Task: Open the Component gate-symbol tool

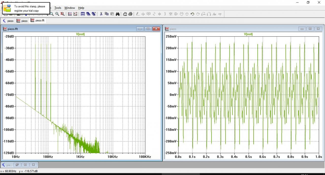Action: click(x=176, y=14)
